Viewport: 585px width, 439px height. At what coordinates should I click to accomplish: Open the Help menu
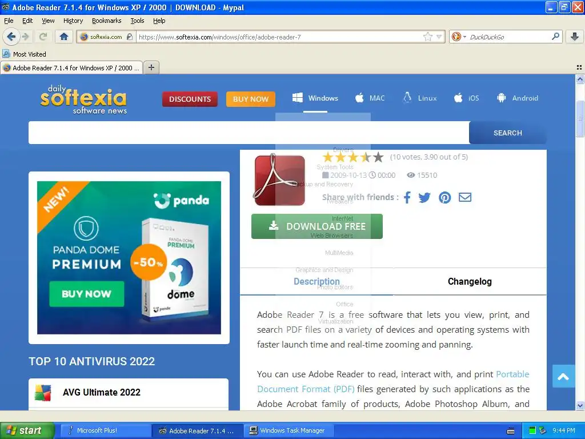[159, 21]
